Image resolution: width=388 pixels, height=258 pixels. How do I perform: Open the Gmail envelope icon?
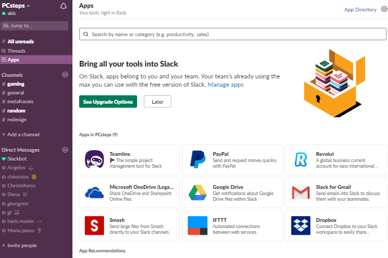tap(301, 192)
